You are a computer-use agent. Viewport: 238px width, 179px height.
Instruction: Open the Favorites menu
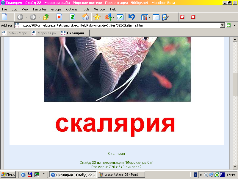40,9
